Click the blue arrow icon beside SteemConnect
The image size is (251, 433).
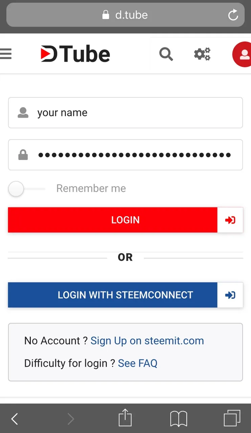click(x=230, y=295)
